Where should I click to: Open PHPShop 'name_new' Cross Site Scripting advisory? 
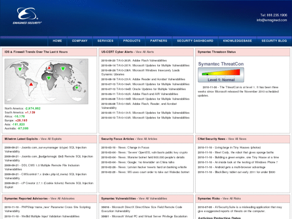[47, 209]
